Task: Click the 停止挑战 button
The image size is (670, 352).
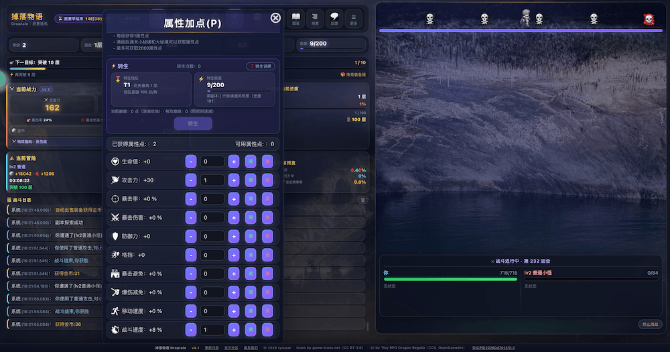Action: (x=651, y=325)
